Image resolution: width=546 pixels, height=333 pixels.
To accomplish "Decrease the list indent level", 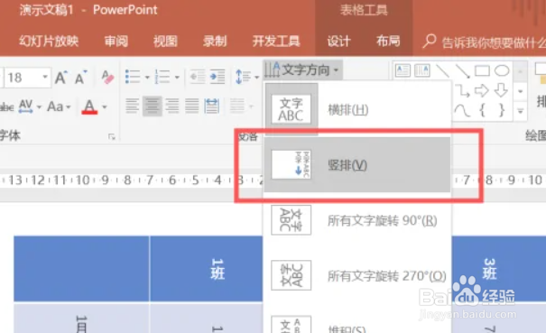I will (197, 77).
